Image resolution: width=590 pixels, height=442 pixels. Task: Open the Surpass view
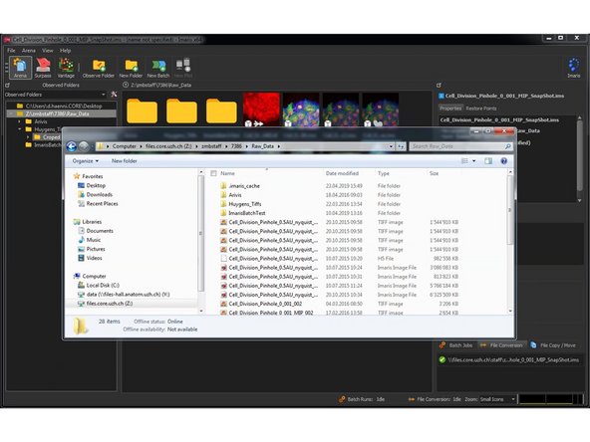point(43,68)
